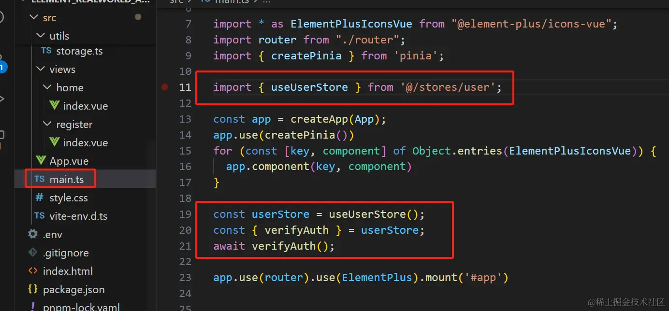Click the braces icon beside package.json
The height and width of the screenshot is (311, 669).
33,289
